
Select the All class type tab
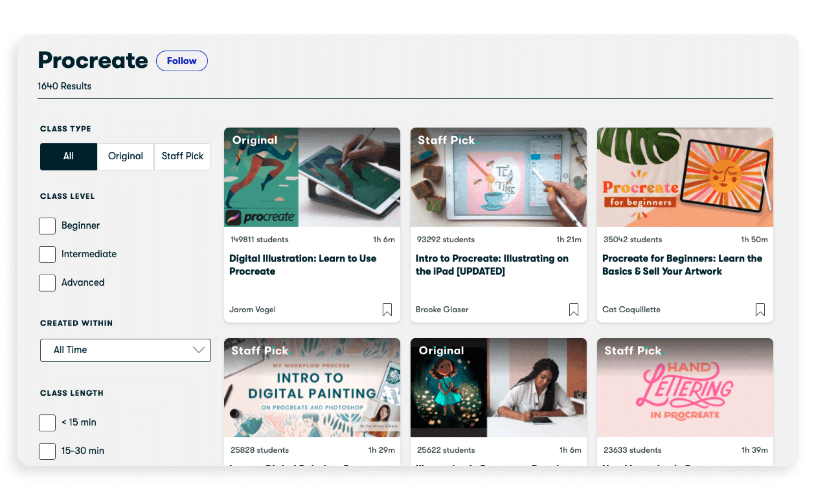click(68, 156)
